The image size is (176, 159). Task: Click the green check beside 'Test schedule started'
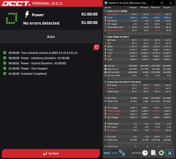[5, 53]
